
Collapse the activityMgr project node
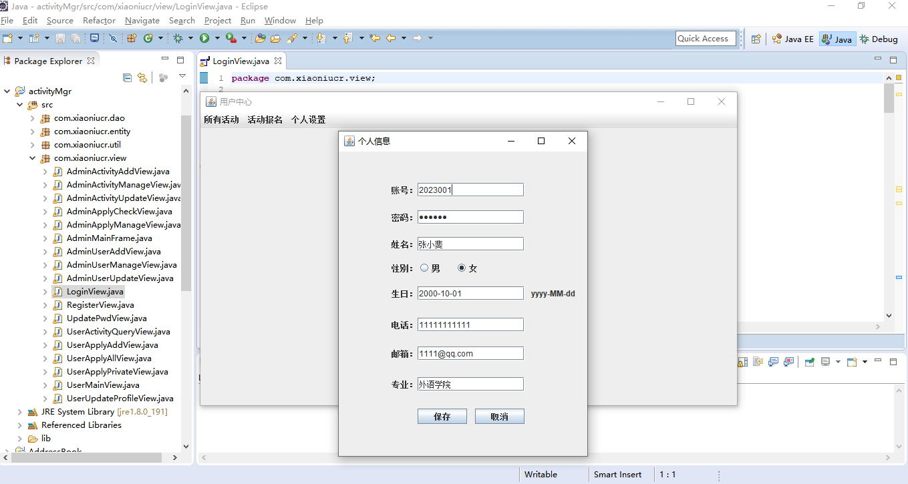coord(7,91)
